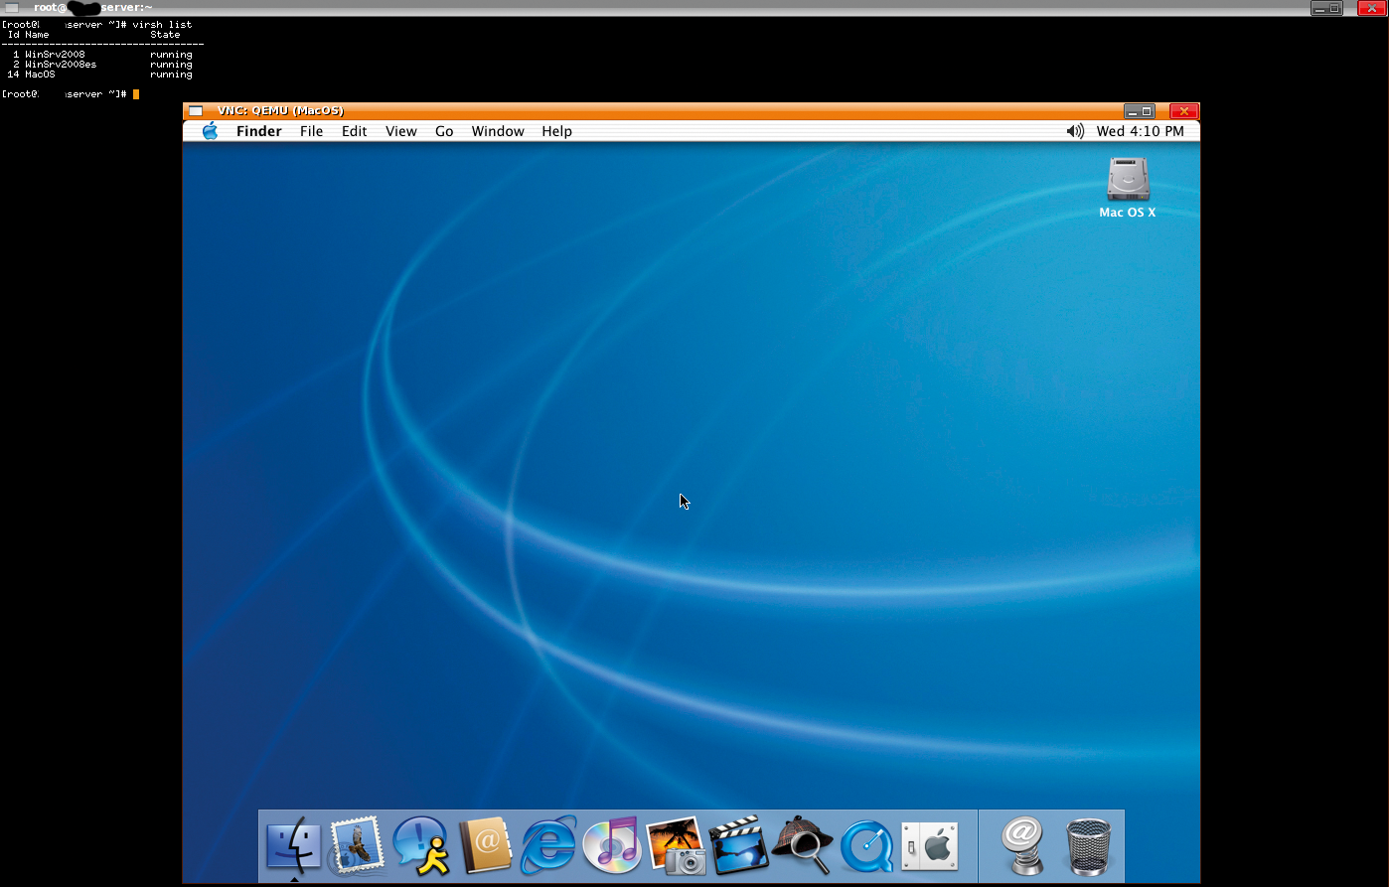
Task: Click WinSrv2008es row in terminal
Action: [x=101, y=65]
